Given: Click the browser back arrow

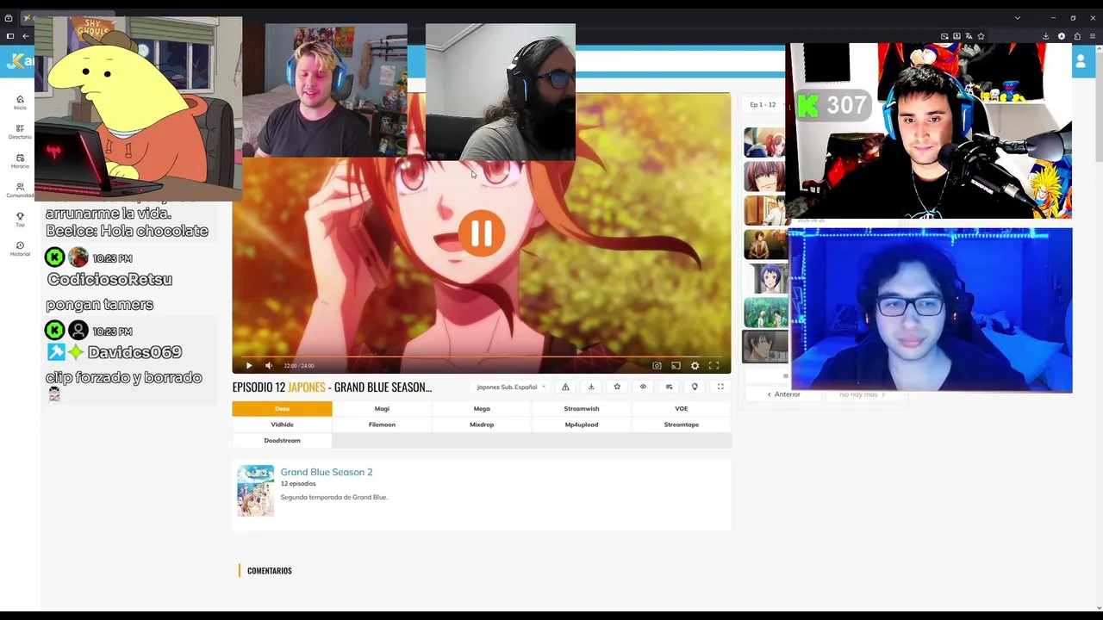Looking at the screenshot, I should [x=26, y=36].
